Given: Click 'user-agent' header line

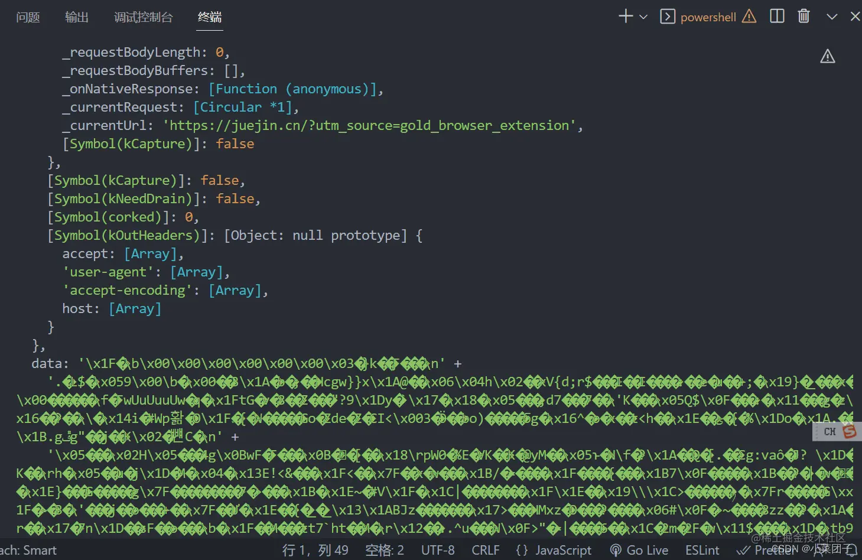Looking at the screenshot, I should pyautogui.click(x=146, y=272).
